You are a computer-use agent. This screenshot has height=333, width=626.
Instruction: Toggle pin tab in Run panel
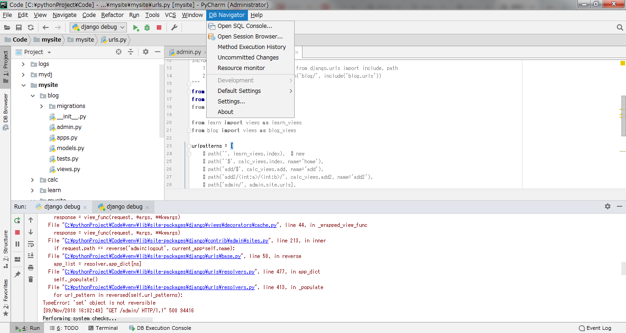17,274
